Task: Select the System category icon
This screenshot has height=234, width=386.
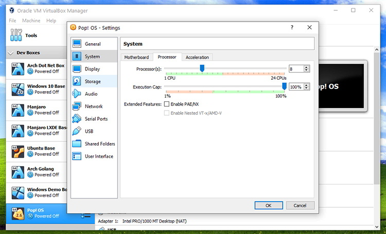Action: (77, 57)
